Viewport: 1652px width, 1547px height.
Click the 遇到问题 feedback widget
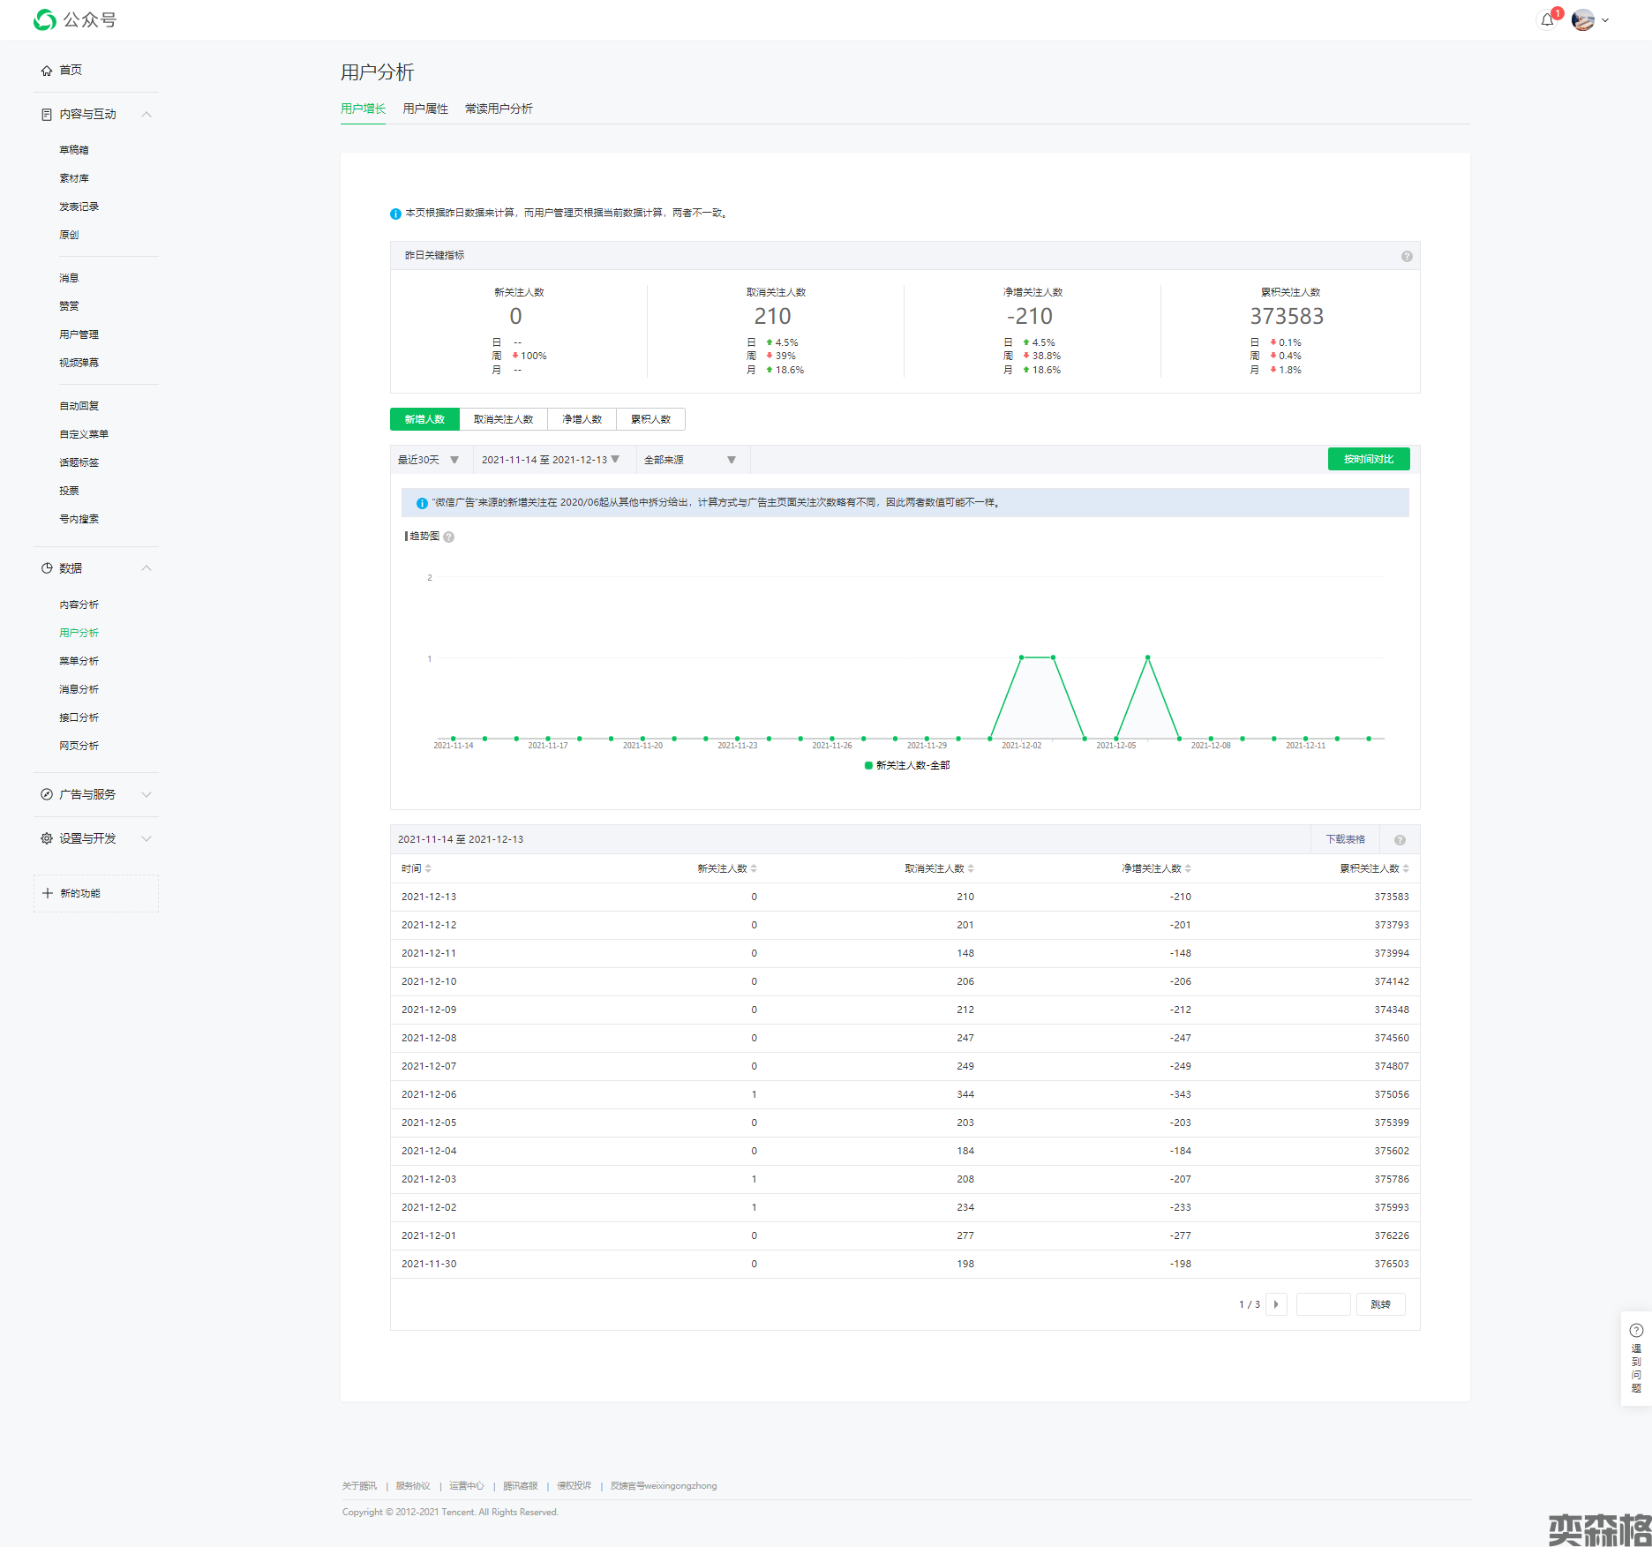coord(1636,1358)
